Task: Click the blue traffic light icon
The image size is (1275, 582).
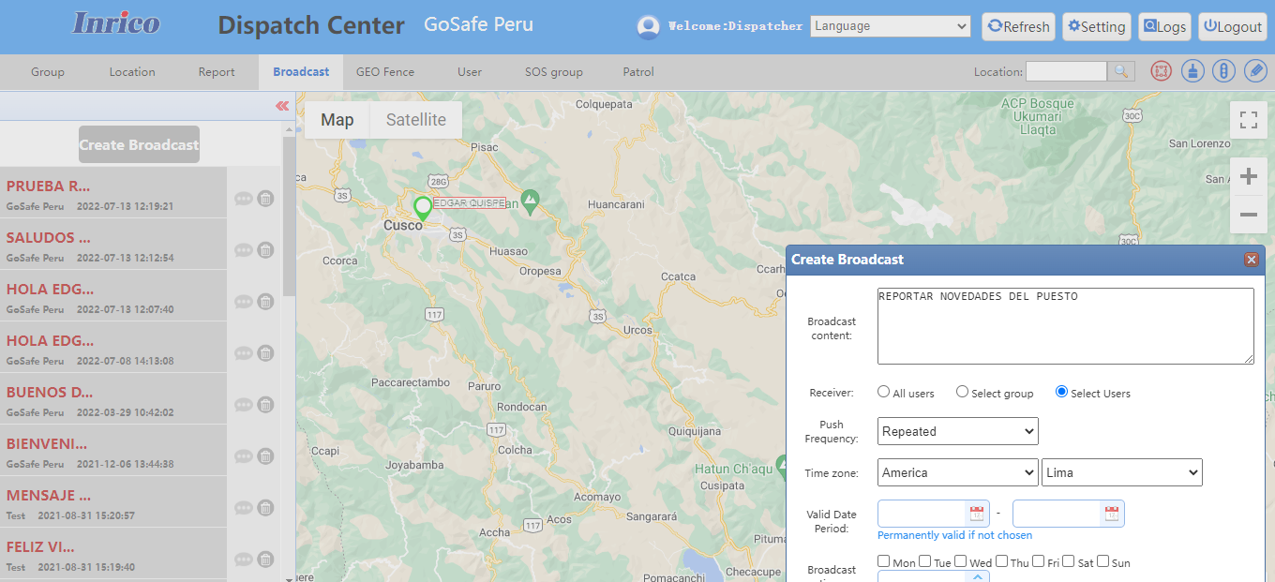Action: click(1223, 71)
